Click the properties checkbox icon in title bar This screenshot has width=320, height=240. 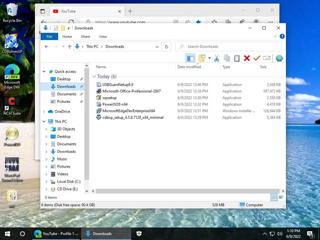click(x=56, y=28)
